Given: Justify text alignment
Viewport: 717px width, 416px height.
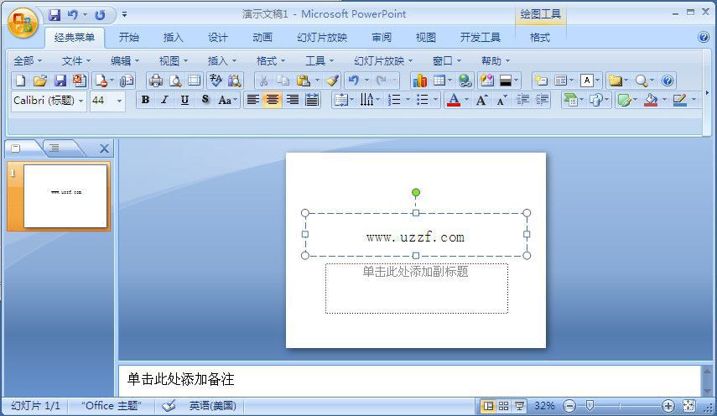Looking at the screenshot, I should click(312, 100).
